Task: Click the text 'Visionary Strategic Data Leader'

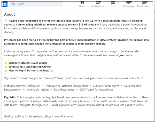Action: pyautogui.click(x=28, y=63)
